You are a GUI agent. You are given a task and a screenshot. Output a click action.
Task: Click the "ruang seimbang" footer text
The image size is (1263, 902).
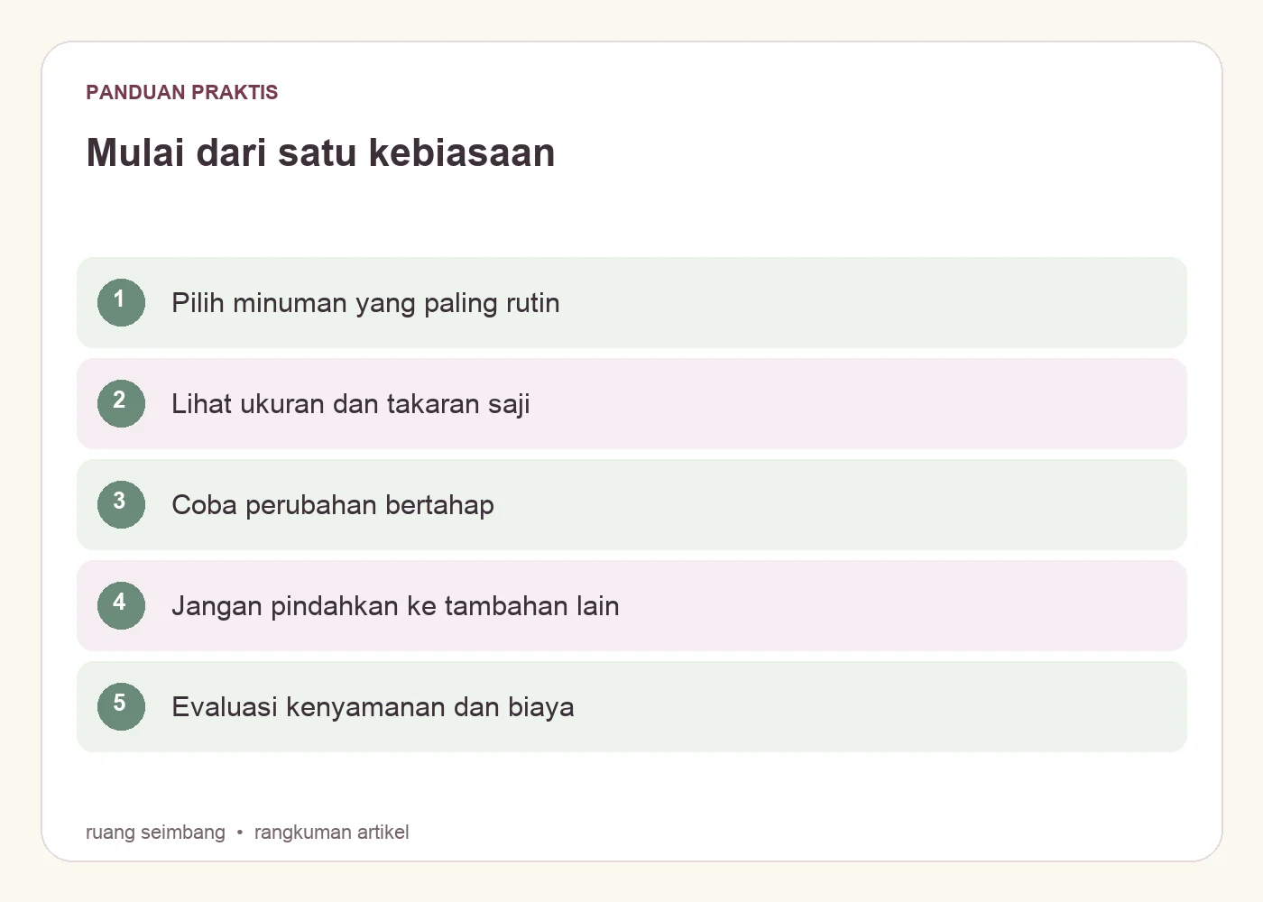pos(155,832)
